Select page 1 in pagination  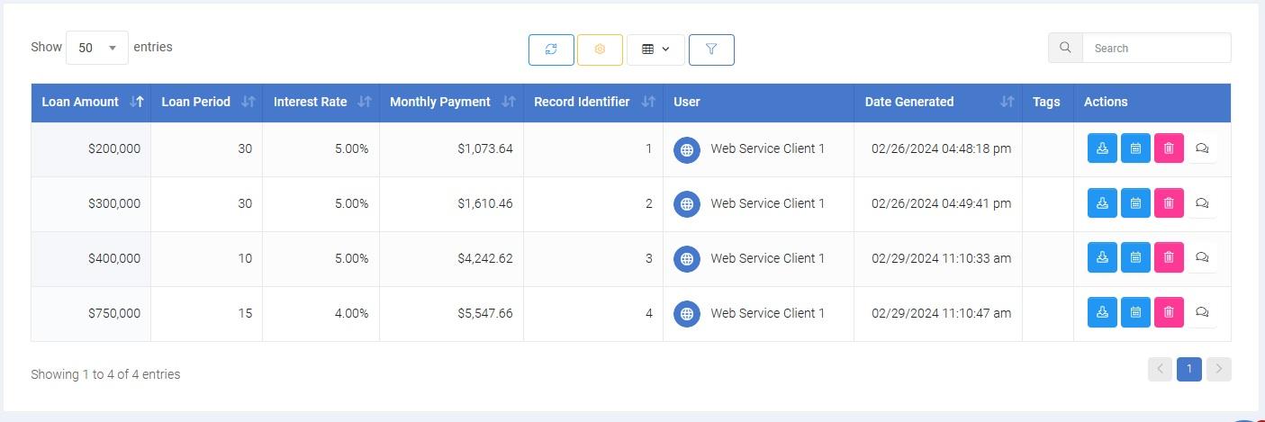click(x=1189, y=369)
